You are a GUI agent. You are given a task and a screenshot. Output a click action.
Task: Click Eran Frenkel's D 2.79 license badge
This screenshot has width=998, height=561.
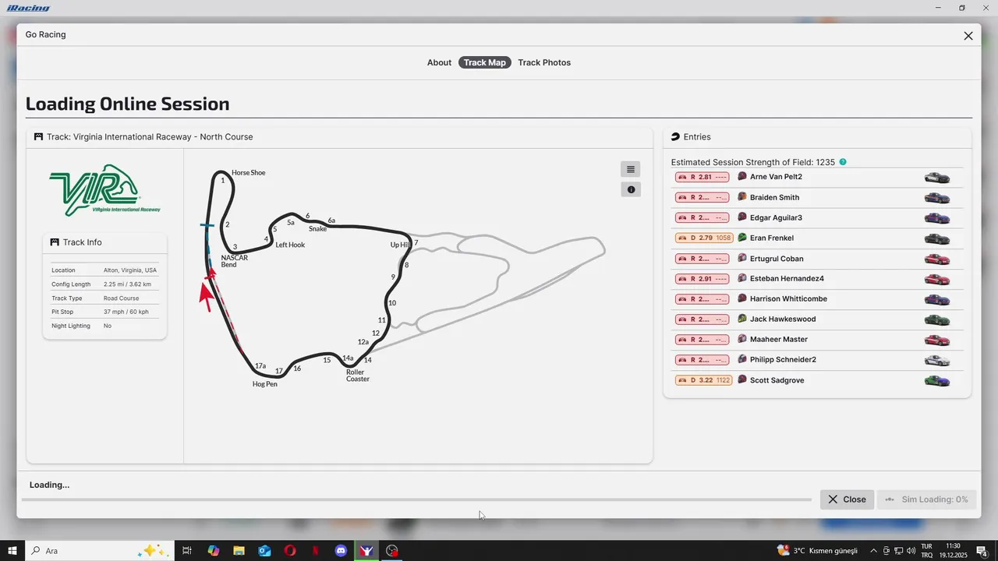point(704,238)
